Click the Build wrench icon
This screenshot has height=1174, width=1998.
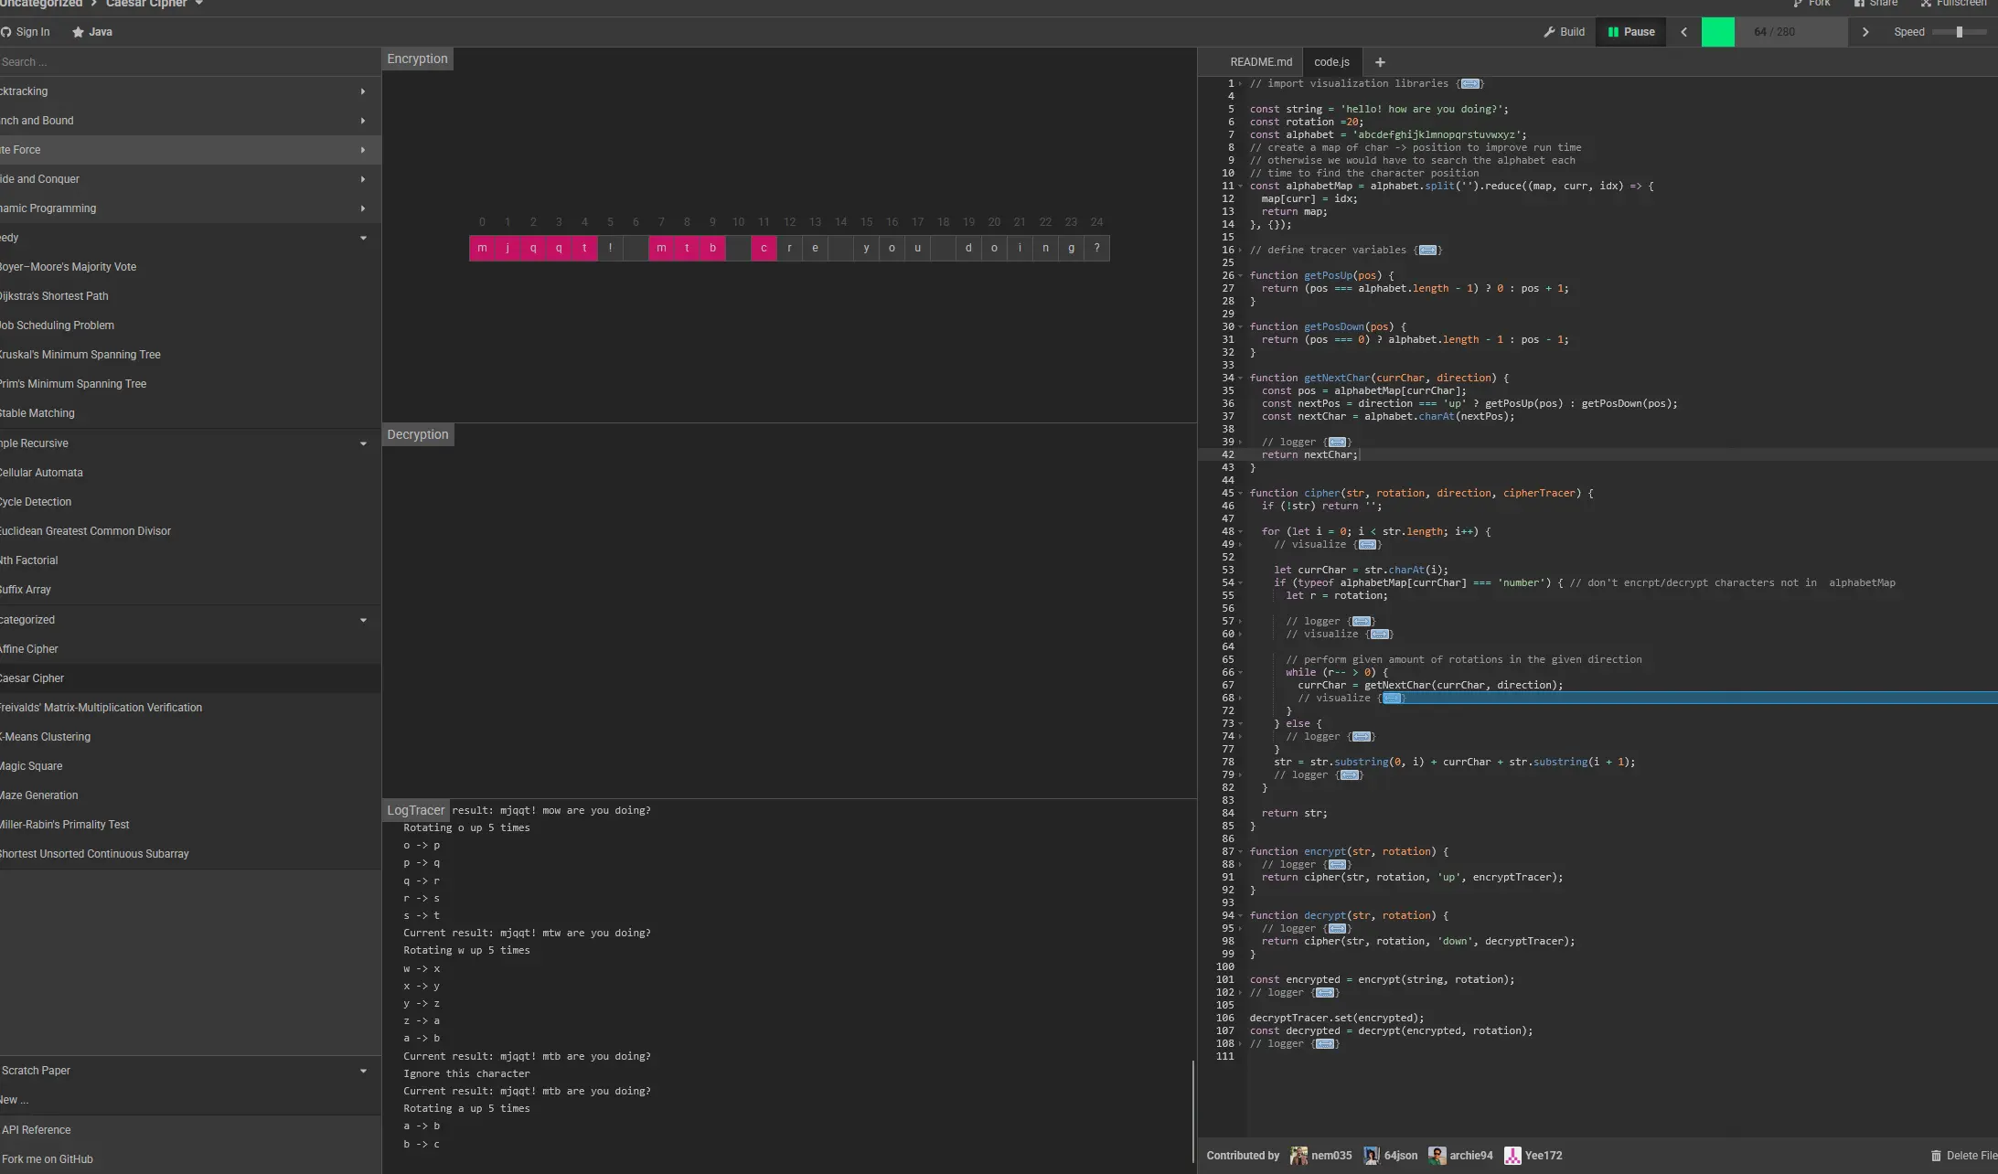pos(1549,32)
